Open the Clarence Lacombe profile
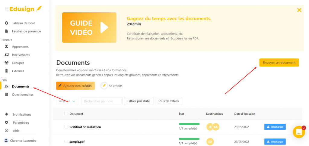309x146 pixels. point(23,141)
